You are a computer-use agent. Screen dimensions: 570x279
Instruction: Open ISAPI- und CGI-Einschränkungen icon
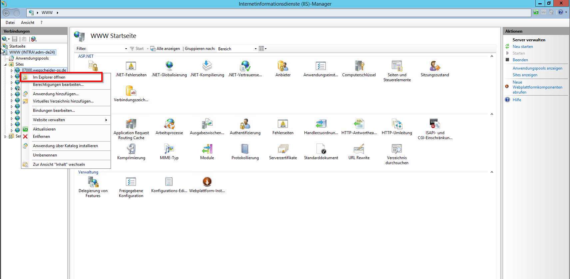point(435,129)
